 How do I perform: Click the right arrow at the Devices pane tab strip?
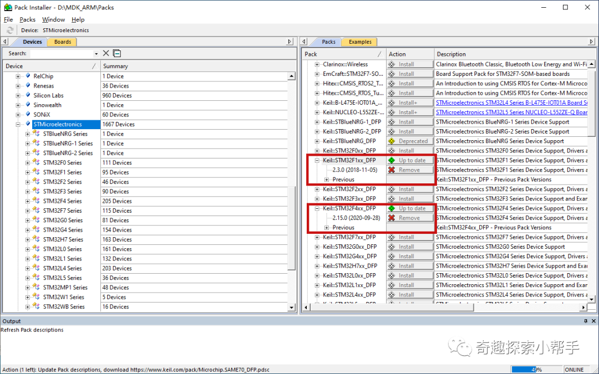290,42
